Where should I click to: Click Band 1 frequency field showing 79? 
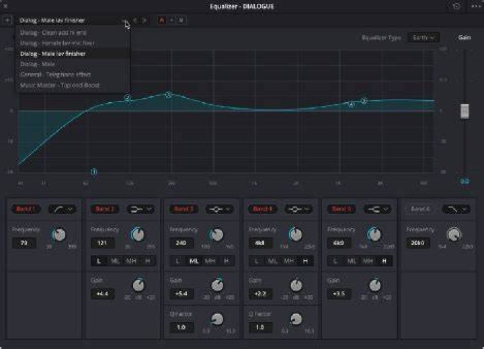coord(24,243)
